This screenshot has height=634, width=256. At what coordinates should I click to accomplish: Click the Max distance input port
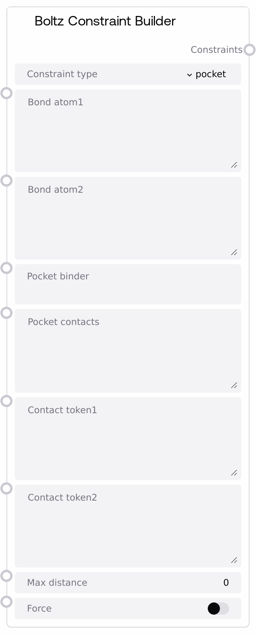6,576
